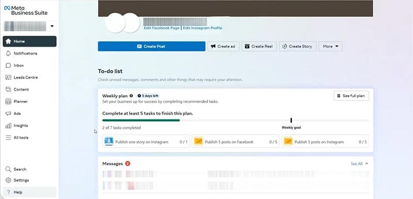
Task: Select Leads Centre menu item
Action: pyautogui.click(x=29, y=78)
